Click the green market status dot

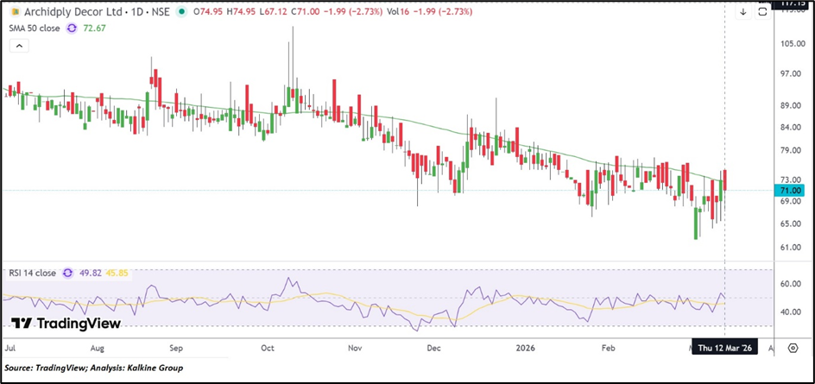click(x=180, y=12)
